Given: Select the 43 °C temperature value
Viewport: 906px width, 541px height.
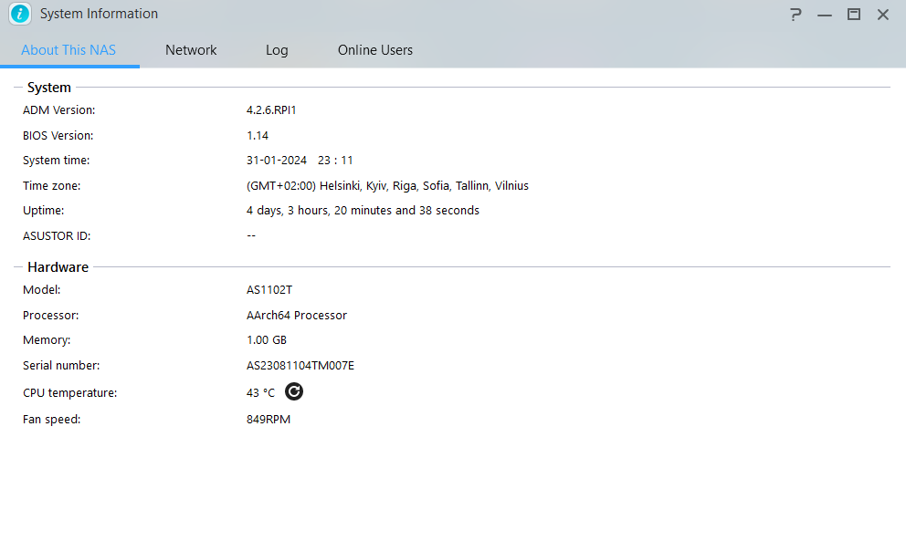Looking at the screenshot, I should pos(260,392).
